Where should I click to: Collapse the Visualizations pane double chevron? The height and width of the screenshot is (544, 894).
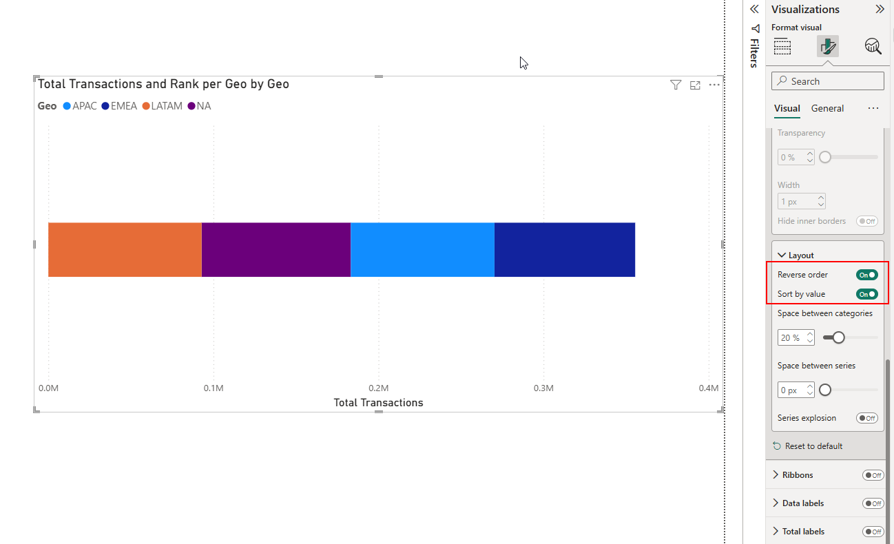[880, 9]
